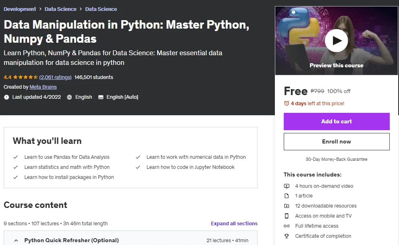Click the trophy certificate icon
The height and width of the screenshot is (245, 399).
[x=287, y=236]
